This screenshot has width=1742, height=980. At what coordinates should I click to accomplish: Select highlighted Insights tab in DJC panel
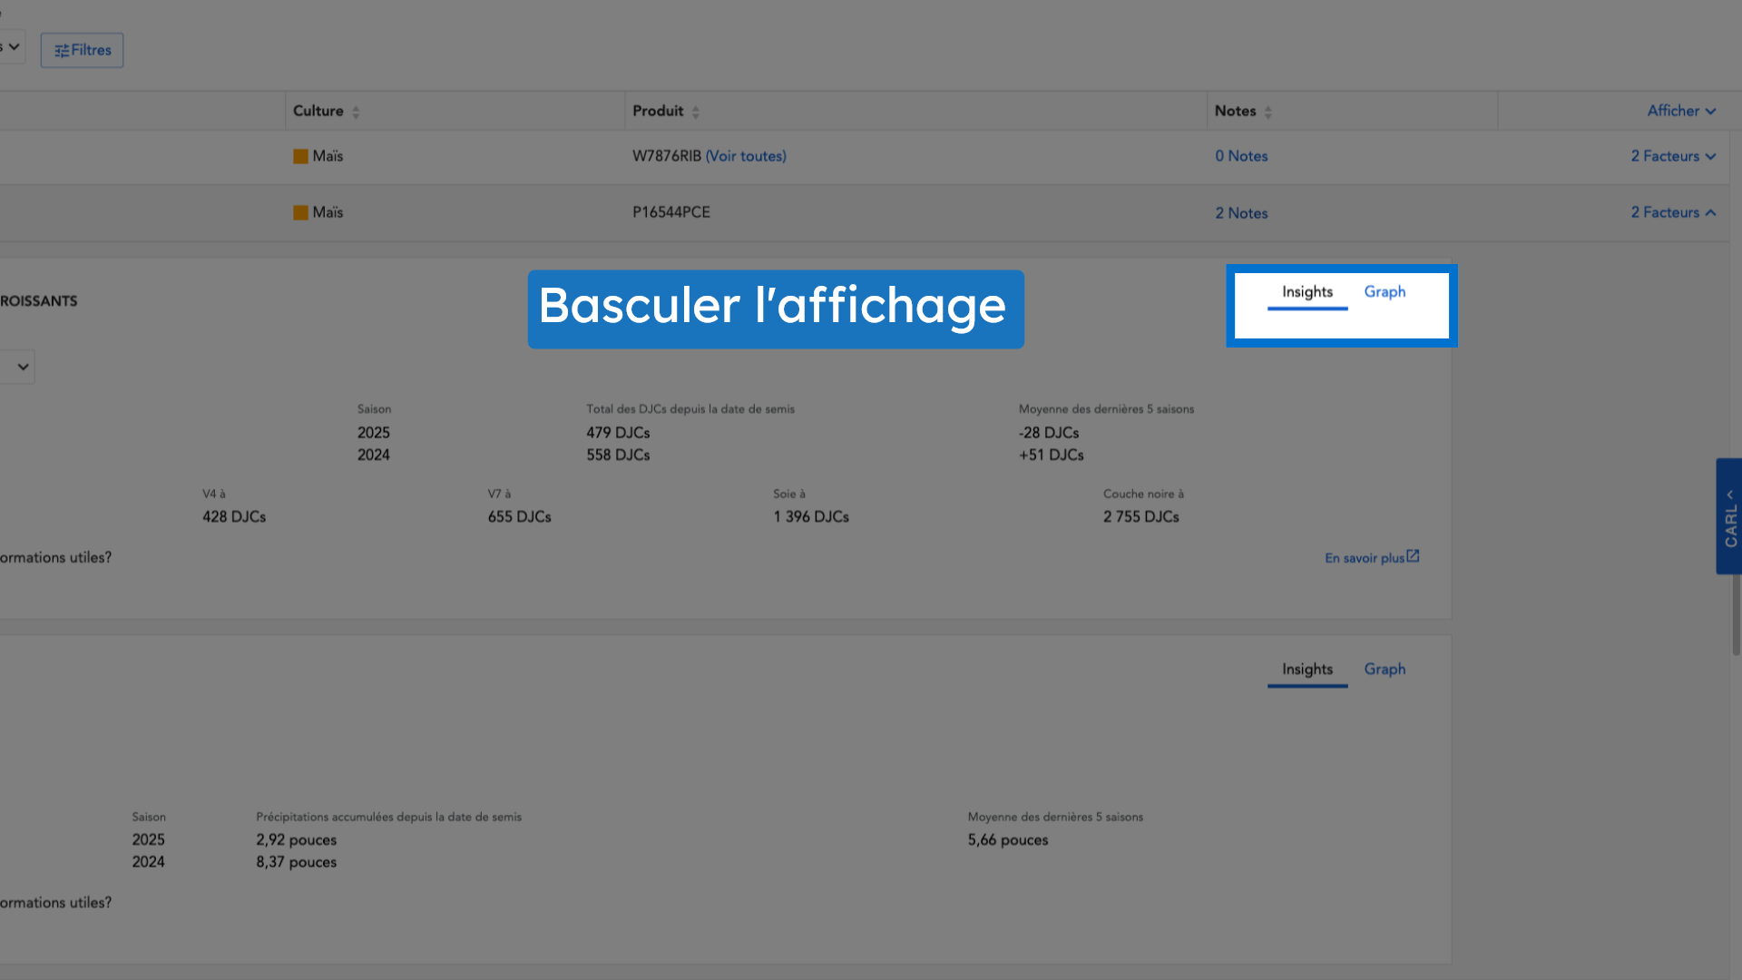coord(1307,292)
